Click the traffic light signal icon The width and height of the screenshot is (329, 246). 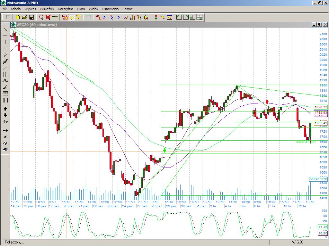click(x=156, y=17)
